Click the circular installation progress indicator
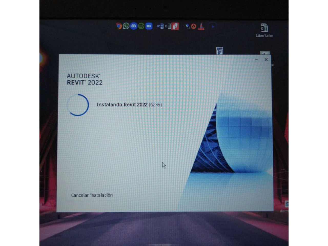Screen dimensions: 328x246 pos(78,105)
